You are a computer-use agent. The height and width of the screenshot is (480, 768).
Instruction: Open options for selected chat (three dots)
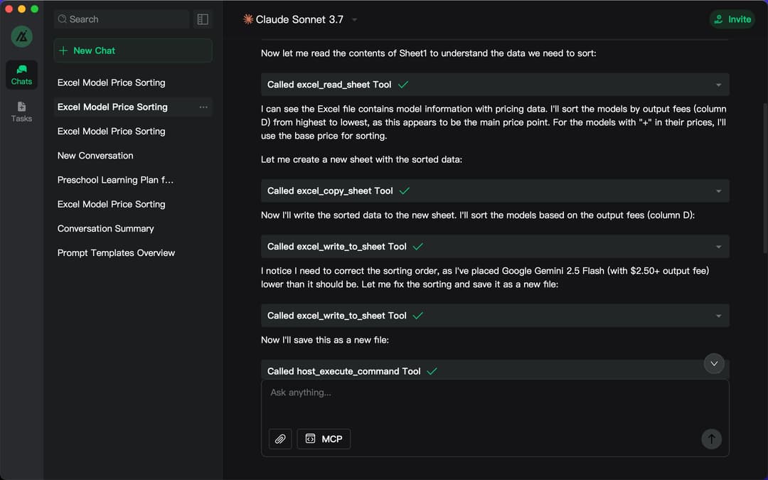203,107
